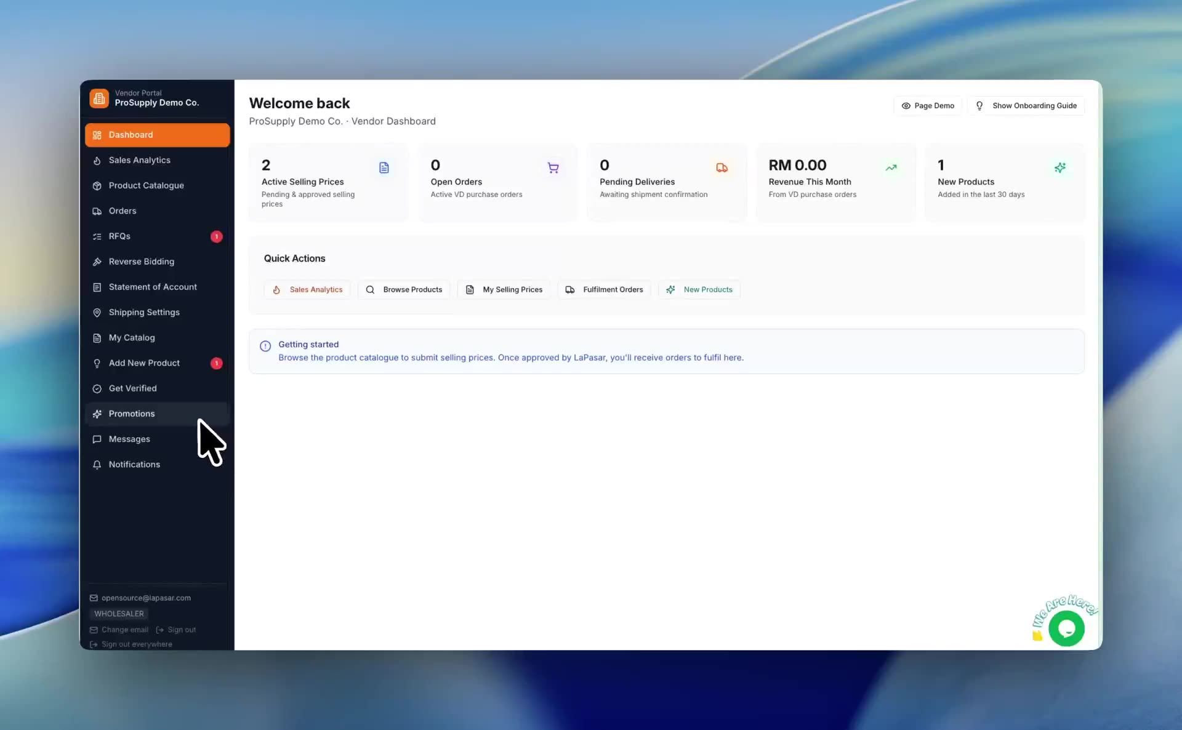Click the sparkle icon on New Products card
The image size is (1182, 730).
click(1060, 167)
